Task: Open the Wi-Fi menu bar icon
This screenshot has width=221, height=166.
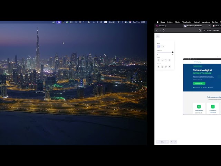Action: (x=118, y=22)
